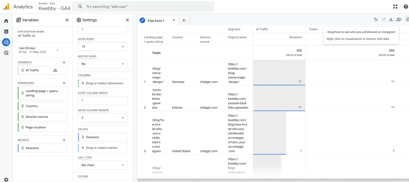Open the Free-form 1 tab dropdown arrow
409x182 pixels.
(x=174, y=20)
